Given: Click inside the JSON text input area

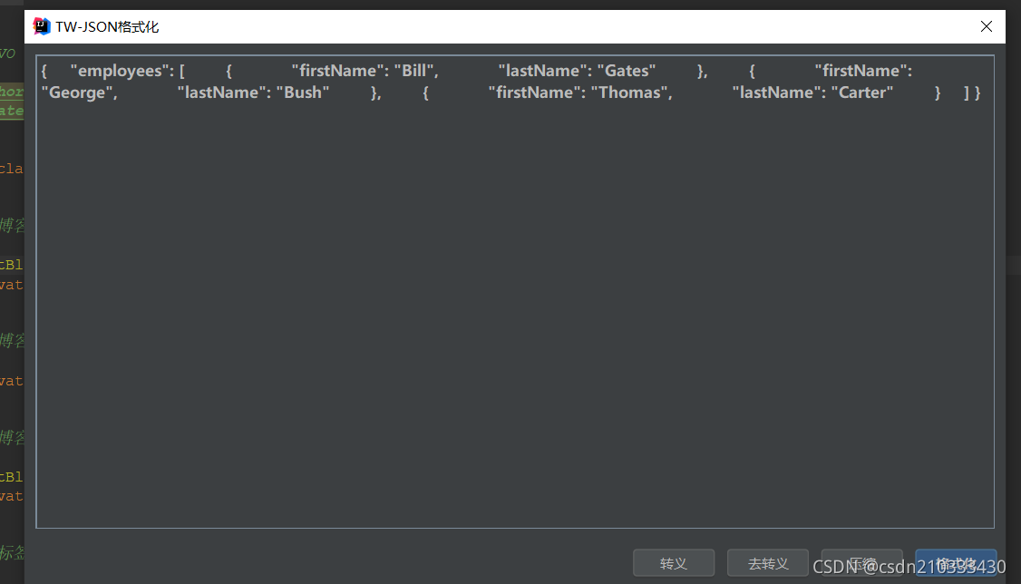Looking at the screenshot, I should point(515,292).
